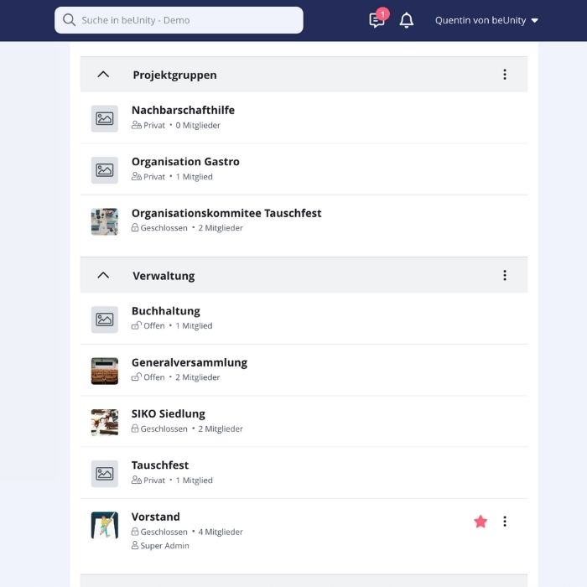This screenshot has width=587, height=587.
Task: Click the Vorstand group avatar image
Action: (105, 526)
